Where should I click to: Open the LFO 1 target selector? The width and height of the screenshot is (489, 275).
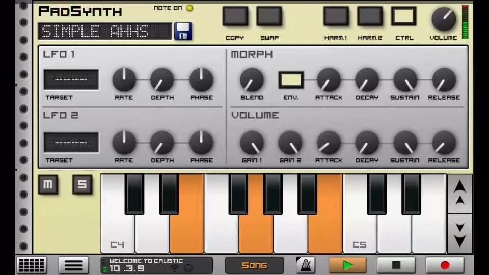coord(71,80)
